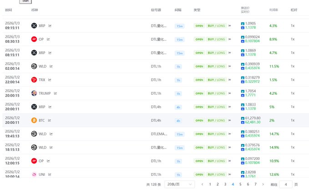Click BTC live price 62,481.30
This screenshot has width=309, height=190.
(253, 122)
